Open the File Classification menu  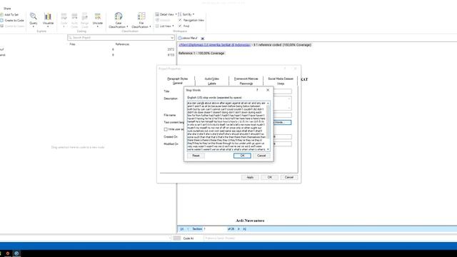point(141,21)
